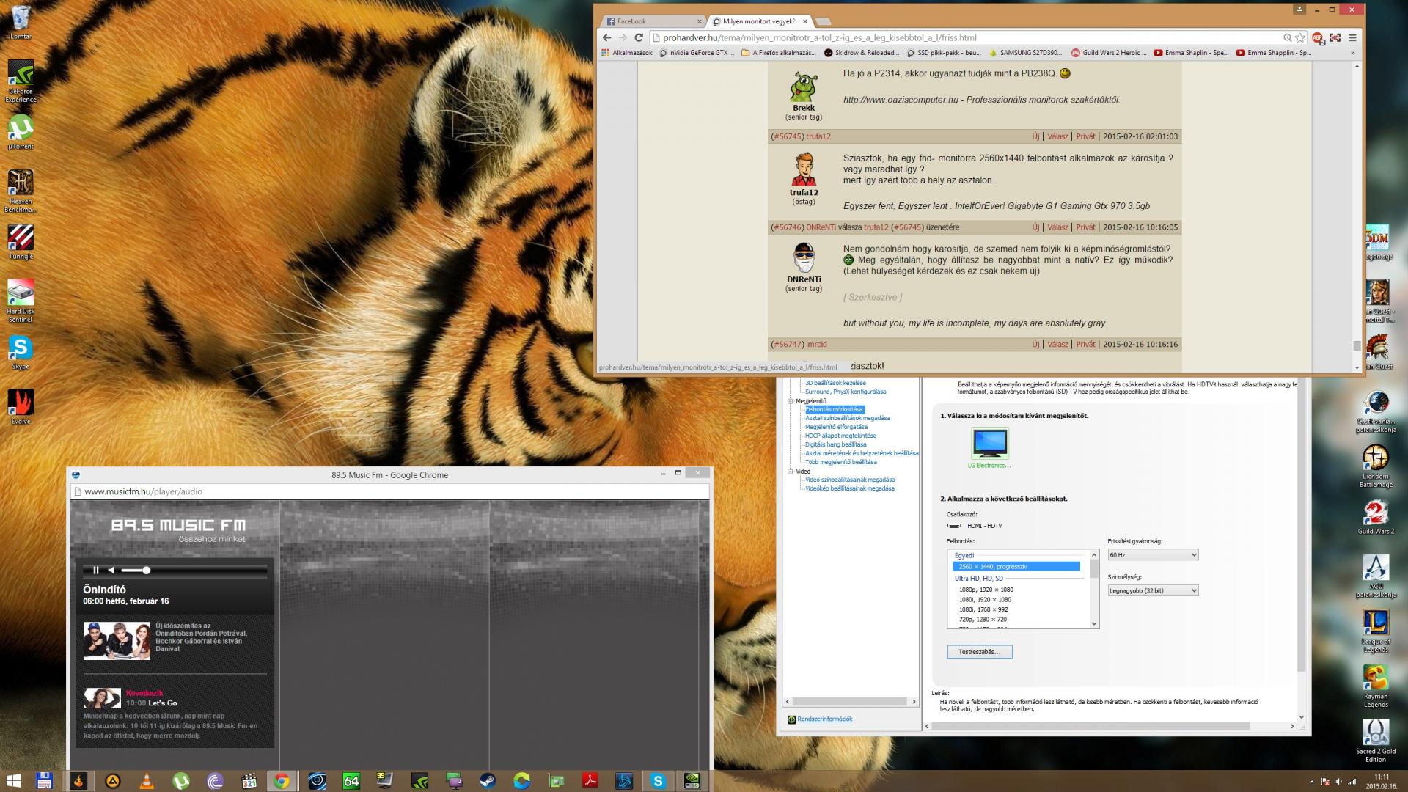The height and width of the screenshot is (792, 1408).
Task: Select the 720p, 1280 × 720 resolution
Action: [983, 620]
